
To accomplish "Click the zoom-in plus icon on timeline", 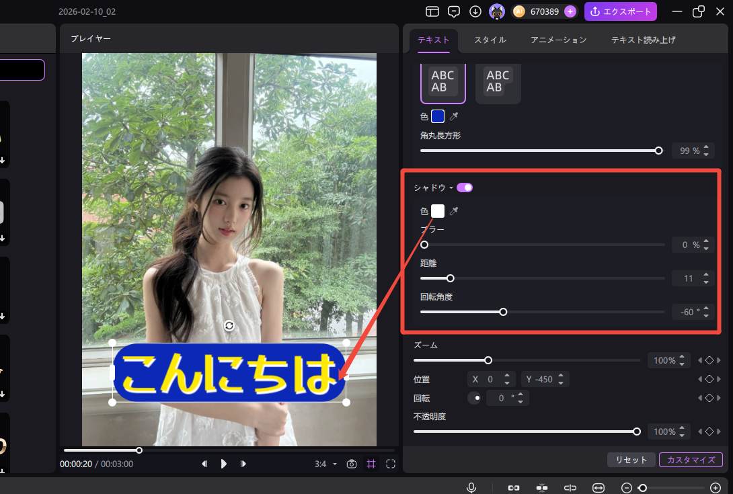I will 716,488.
